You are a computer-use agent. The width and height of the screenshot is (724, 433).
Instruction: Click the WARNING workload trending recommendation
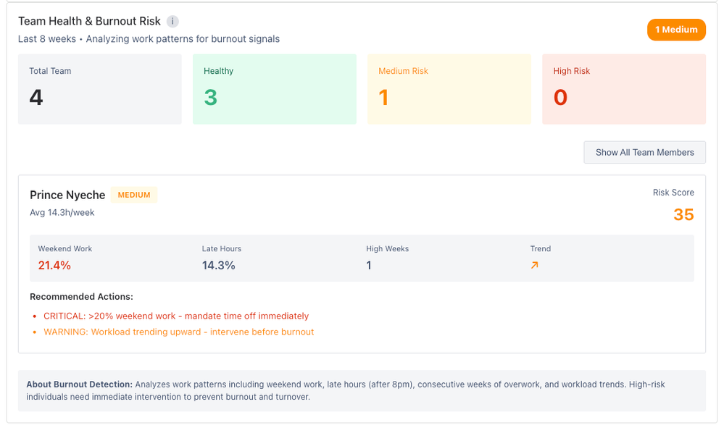tap(178, 332)
